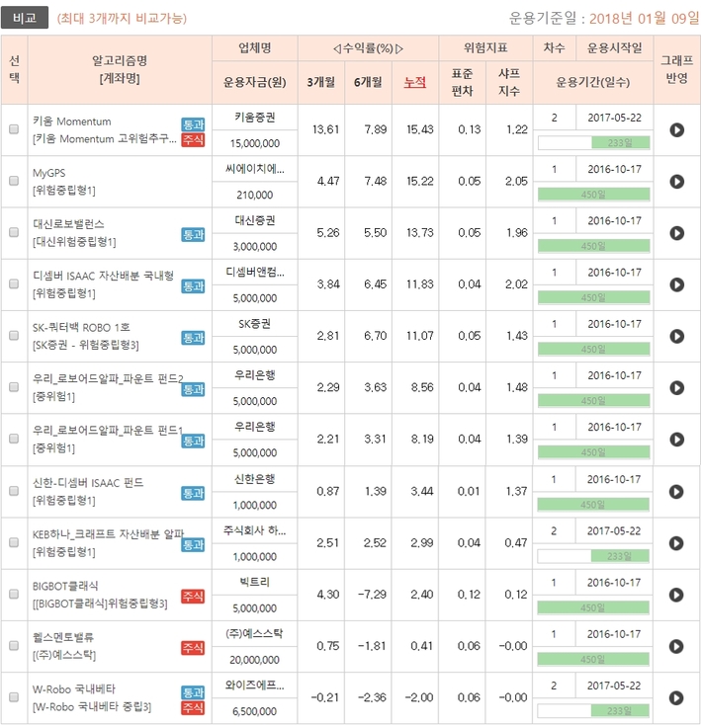Image resolution: width=701 pixels, height=725 pixels.
Task: Show graph for 신한-디셈버 ISAAC 펀드
Action: coord(676,492)
